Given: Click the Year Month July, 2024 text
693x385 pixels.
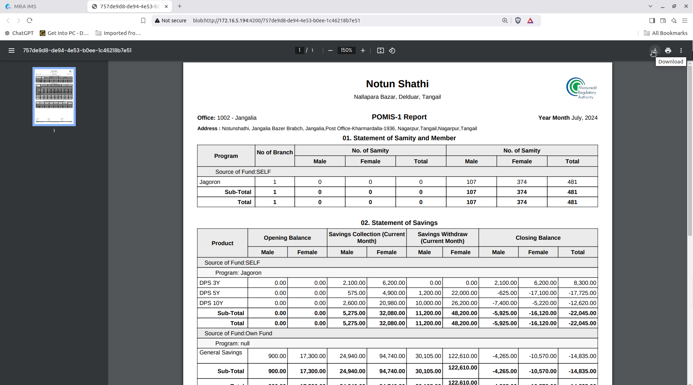Looking at the screenshot, I should coord(568,118).
